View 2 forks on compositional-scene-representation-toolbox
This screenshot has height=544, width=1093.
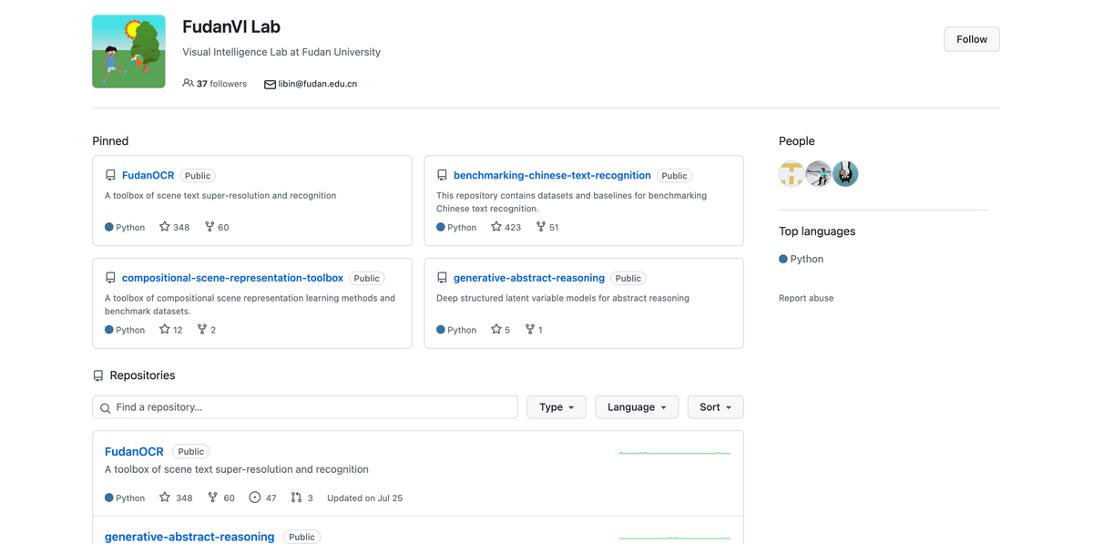pos(207,330)
